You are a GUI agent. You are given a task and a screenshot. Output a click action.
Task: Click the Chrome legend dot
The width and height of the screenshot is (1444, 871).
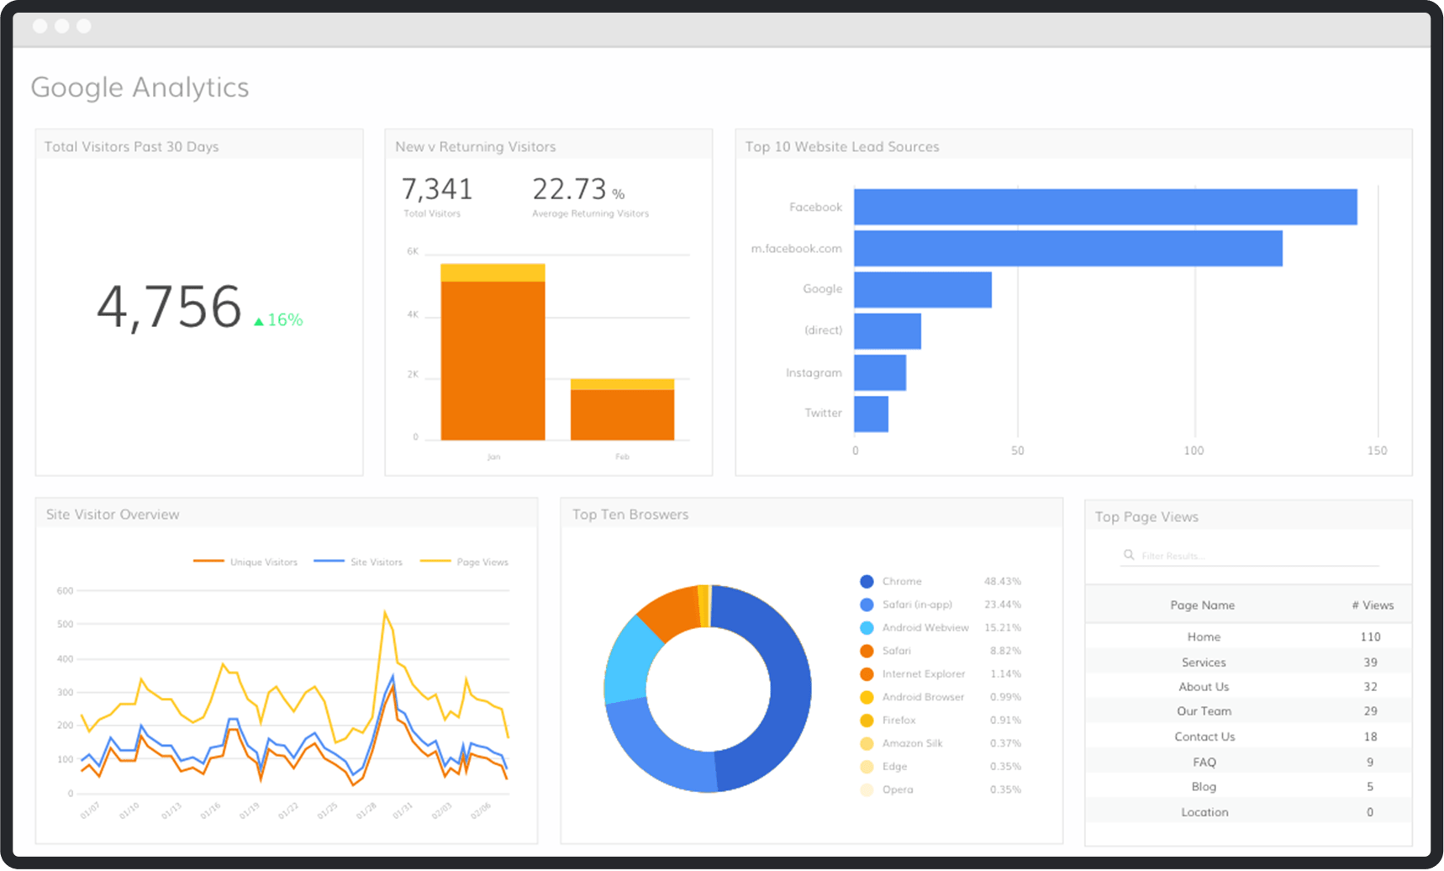pos(867,582)
